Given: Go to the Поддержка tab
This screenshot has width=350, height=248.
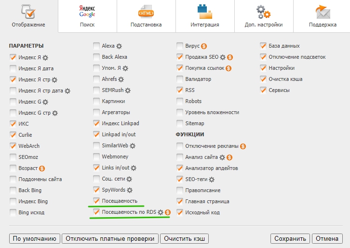Looking at the screenshot, I should pyautogui.click(x=323, y=16).
